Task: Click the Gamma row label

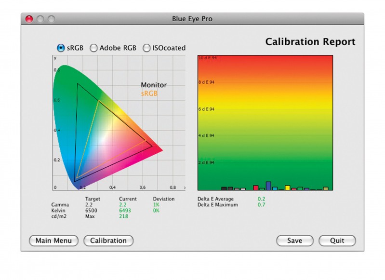Action: point(60,205)
